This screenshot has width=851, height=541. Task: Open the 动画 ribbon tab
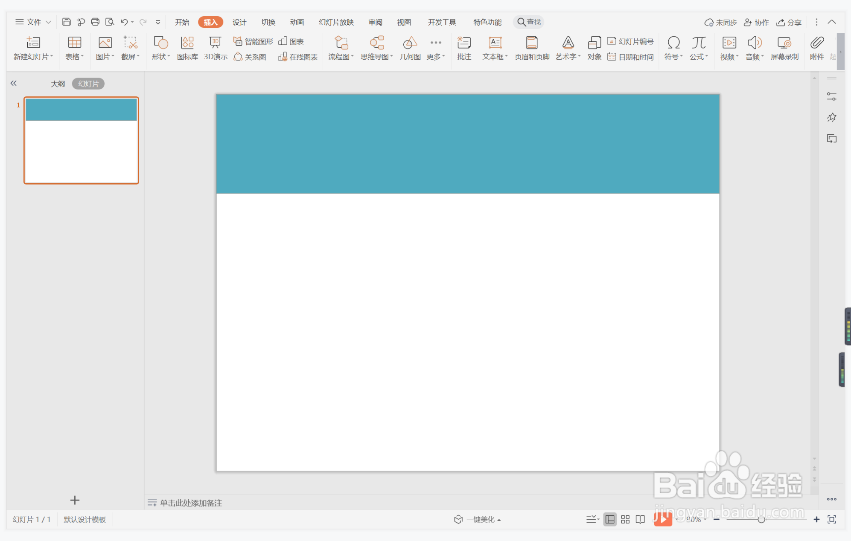click(x=297, y=22)
